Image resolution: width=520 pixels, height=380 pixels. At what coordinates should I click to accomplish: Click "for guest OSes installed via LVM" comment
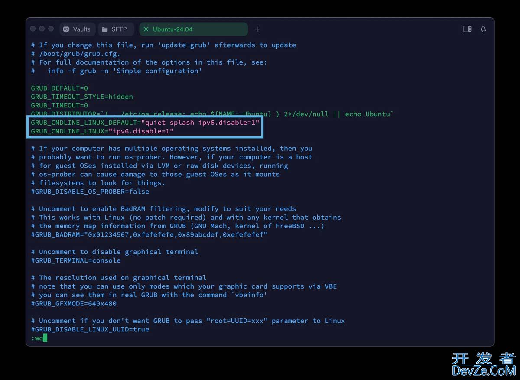[x=159, y=166]
